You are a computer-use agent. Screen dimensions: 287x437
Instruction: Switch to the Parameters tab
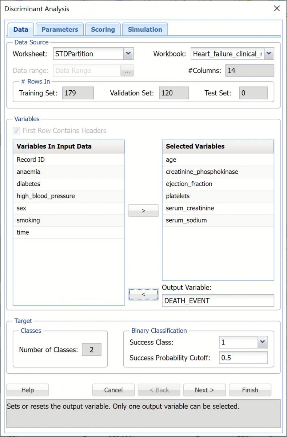pos(60,29)
